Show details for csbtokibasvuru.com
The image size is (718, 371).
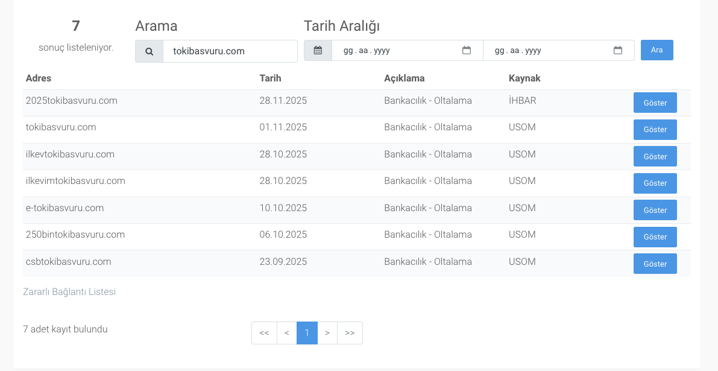coord(655,264)
